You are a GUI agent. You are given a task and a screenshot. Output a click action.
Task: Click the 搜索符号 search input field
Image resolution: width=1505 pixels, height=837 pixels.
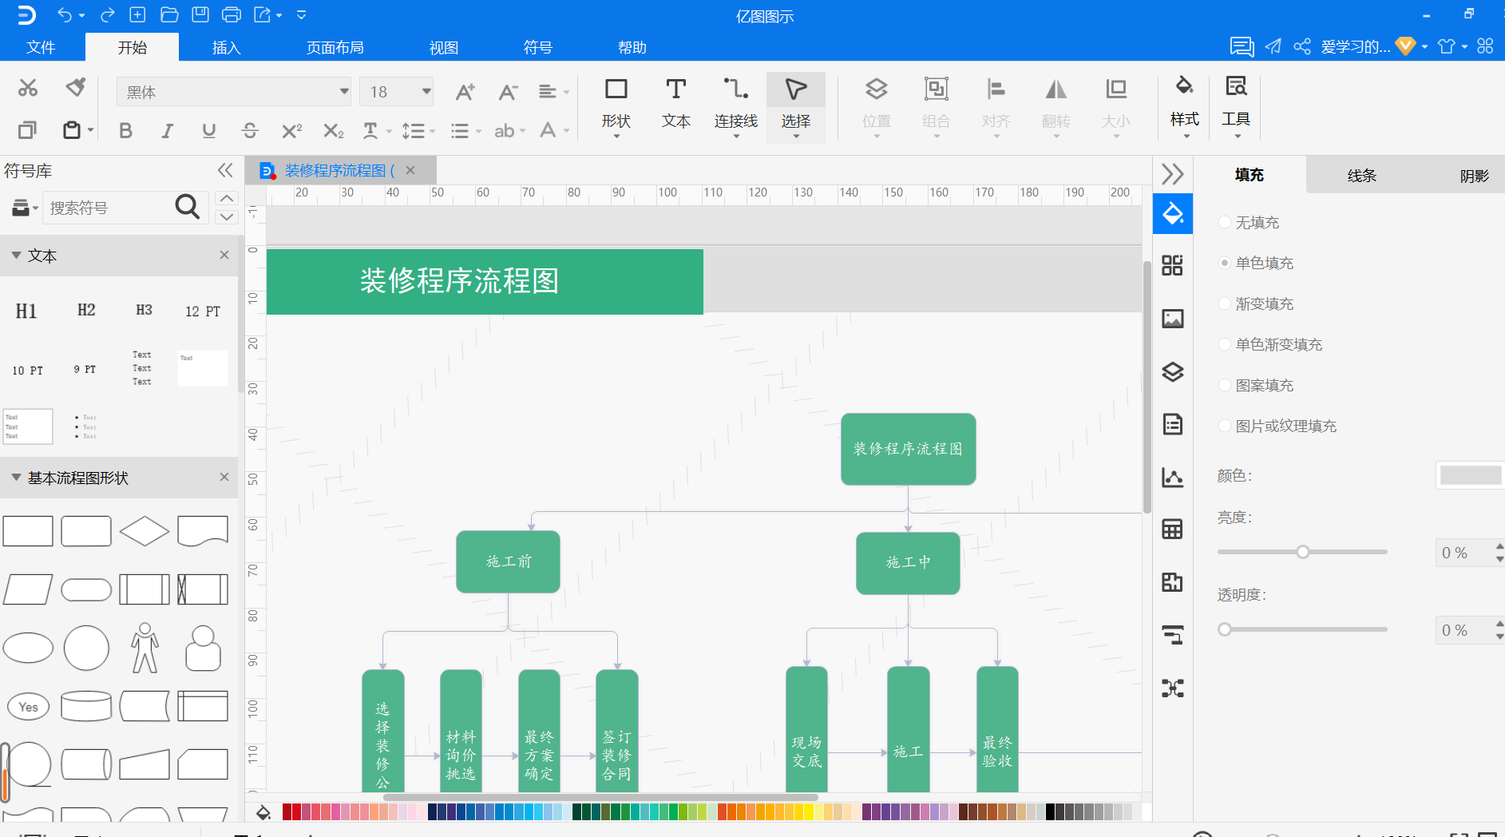point(108,208)
